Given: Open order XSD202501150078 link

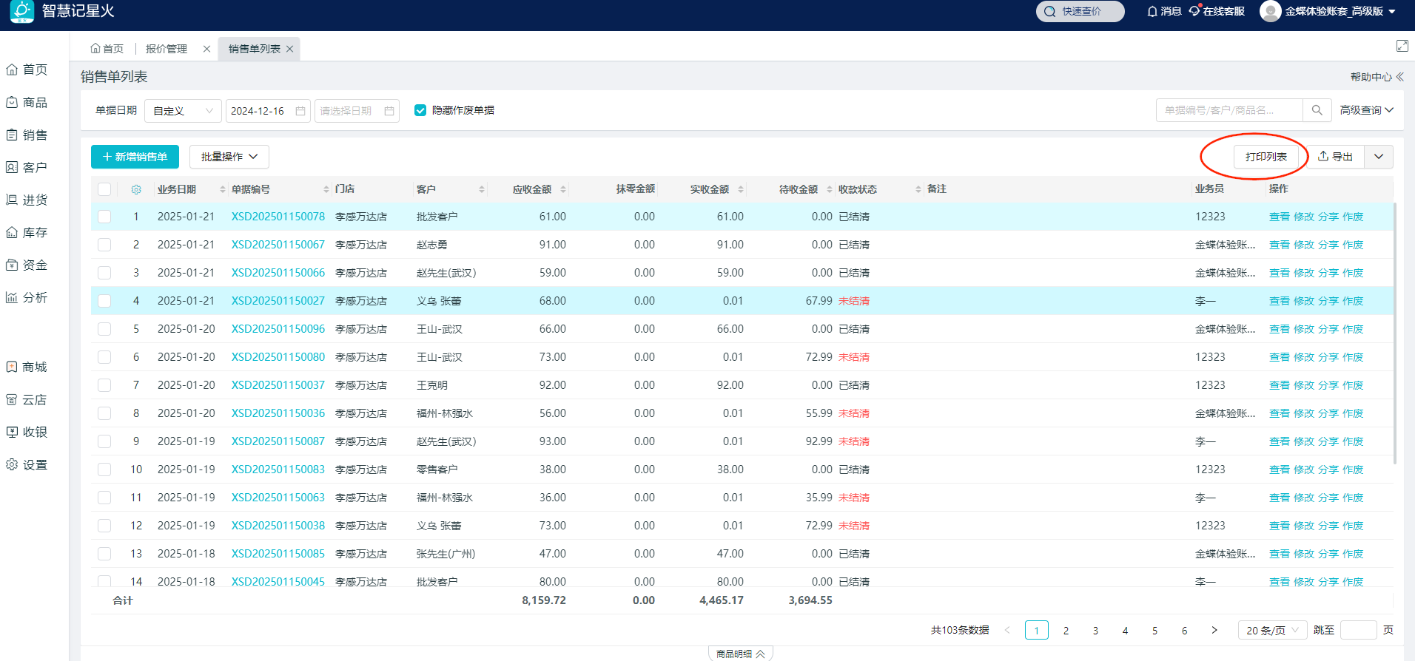Looking at the screenshot, I should 278,217.
